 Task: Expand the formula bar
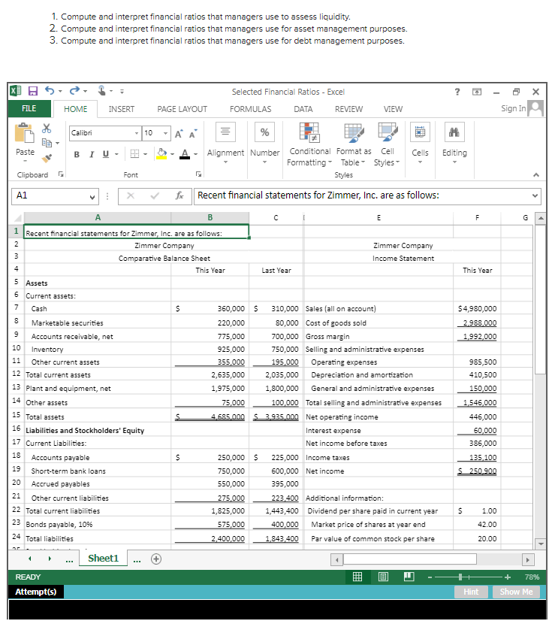coord(535,195)
